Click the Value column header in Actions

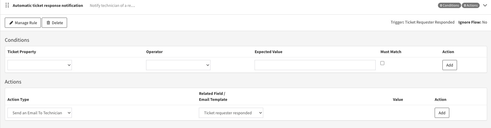[x=398, y=99]
